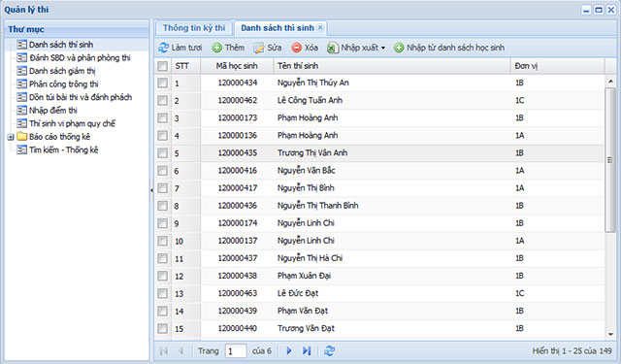Switch to the Thông tin kỳ thi tab
621x364 pixels.
(194, 28)
